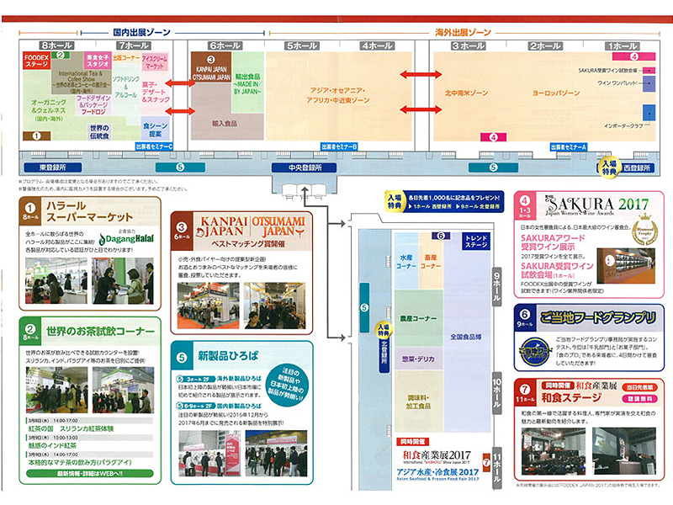Click the blue トレンドステージ box

tap(476, 242)
